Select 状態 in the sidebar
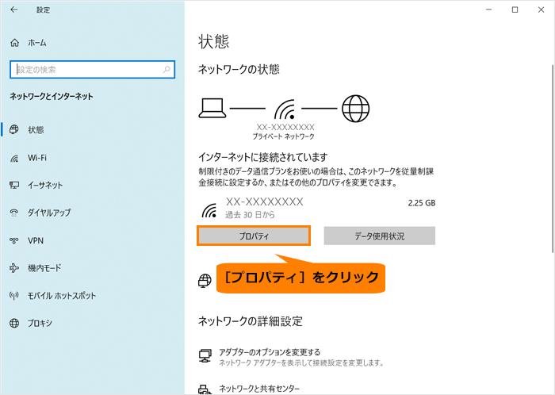Image resolution: width=555 pixels, height=395 pixels. click(36, 130)
